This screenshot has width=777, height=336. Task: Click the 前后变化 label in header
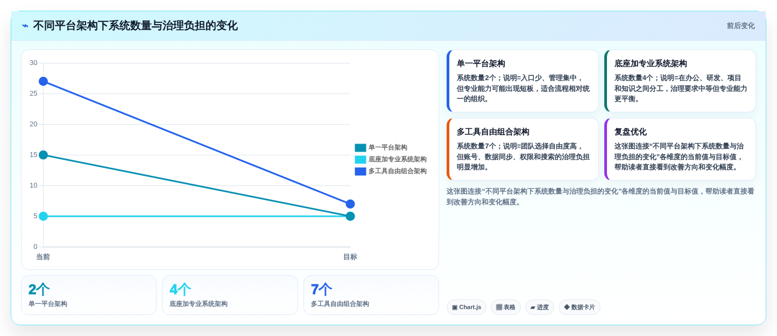(x=740, y=26)
